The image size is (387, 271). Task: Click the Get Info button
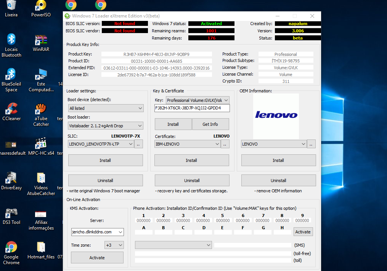pos(210,124)
